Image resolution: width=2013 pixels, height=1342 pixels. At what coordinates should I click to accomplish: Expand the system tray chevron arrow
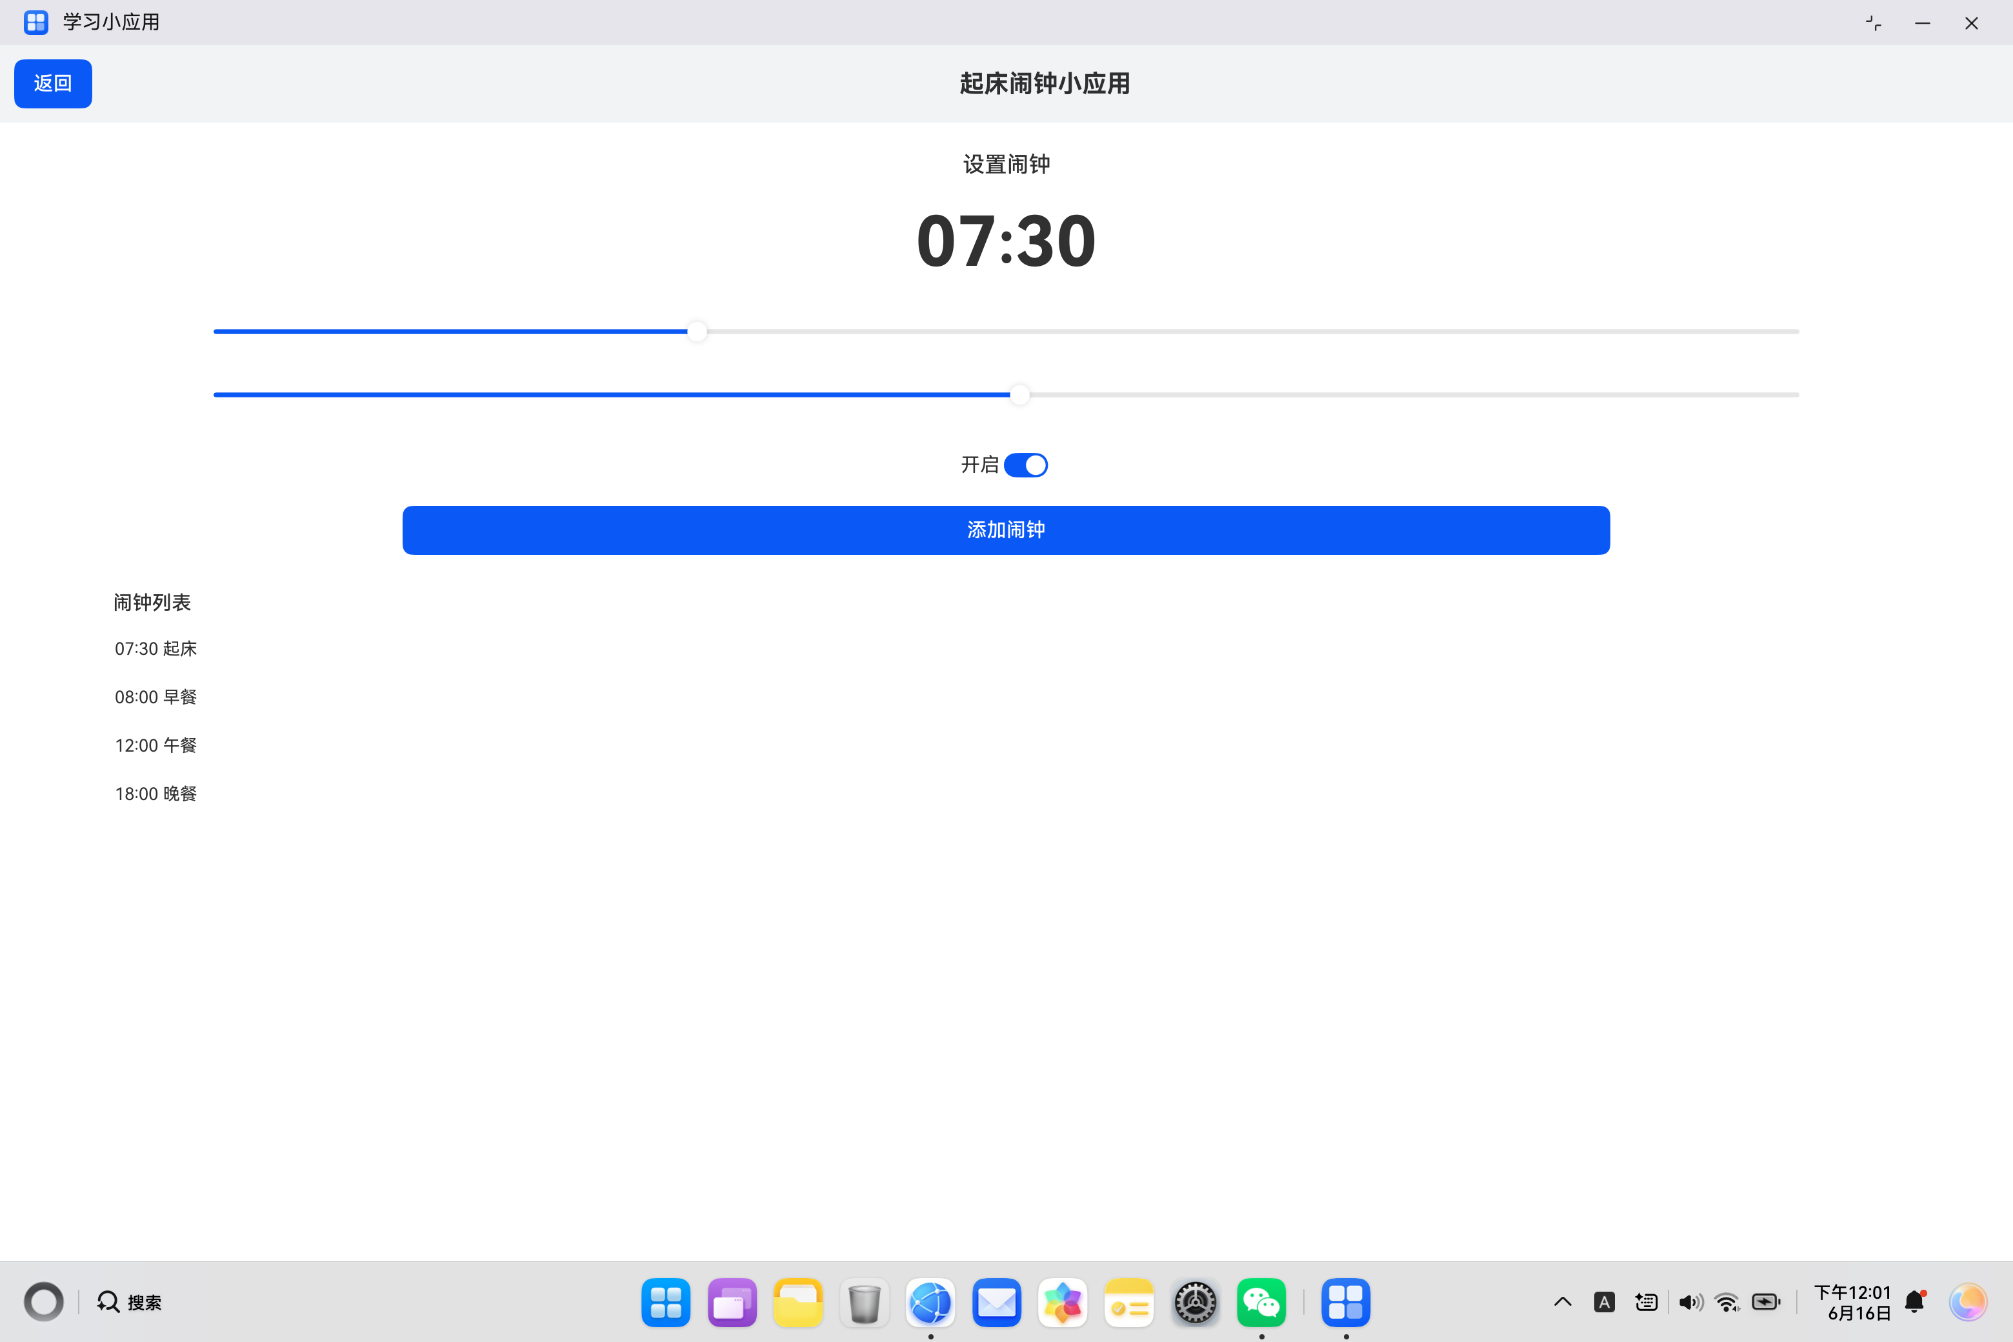1562,1302
